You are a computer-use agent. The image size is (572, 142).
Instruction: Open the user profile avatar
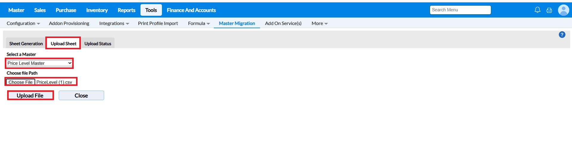[563, 10]
